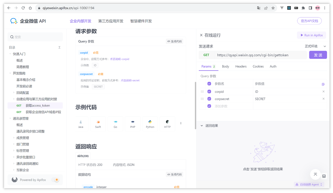This screenshot has width=333, height=193.
Task: Reload the page with the refresh icon
Action: pyautogui.click(x=23, y=8)
